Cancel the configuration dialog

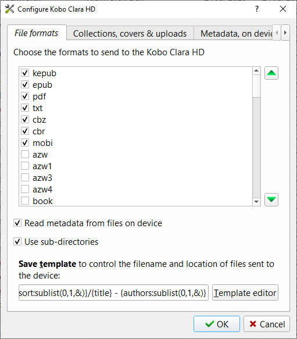267,324
